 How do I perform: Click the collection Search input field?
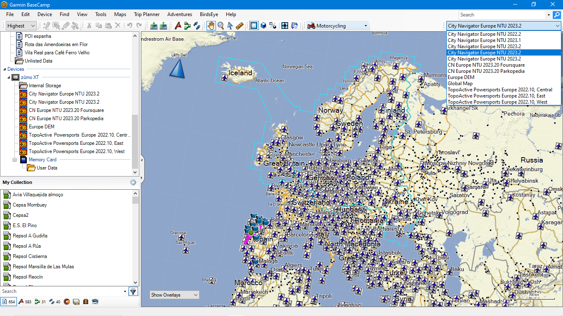coord(61,291)
